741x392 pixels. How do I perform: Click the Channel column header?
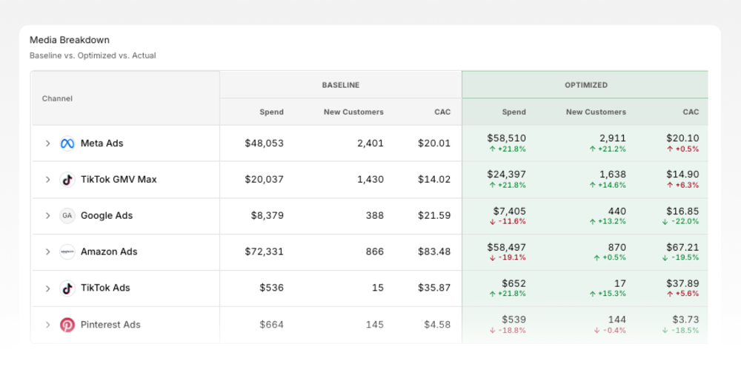click(57, 98)
